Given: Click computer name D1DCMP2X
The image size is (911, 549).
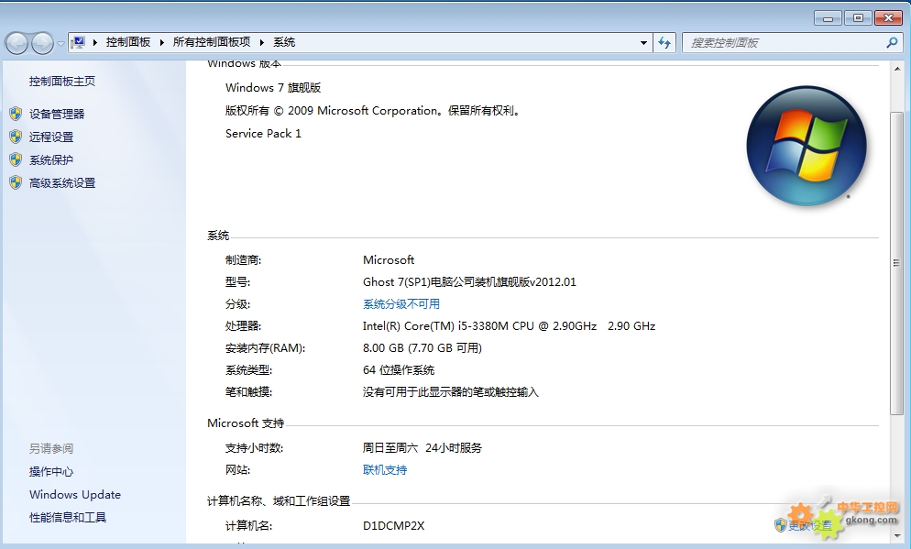Looking at the screenshot, I should point(393,526).
